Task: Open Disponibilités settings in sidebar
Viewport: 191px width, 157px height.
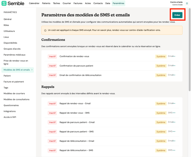Action: click(10, 43)
